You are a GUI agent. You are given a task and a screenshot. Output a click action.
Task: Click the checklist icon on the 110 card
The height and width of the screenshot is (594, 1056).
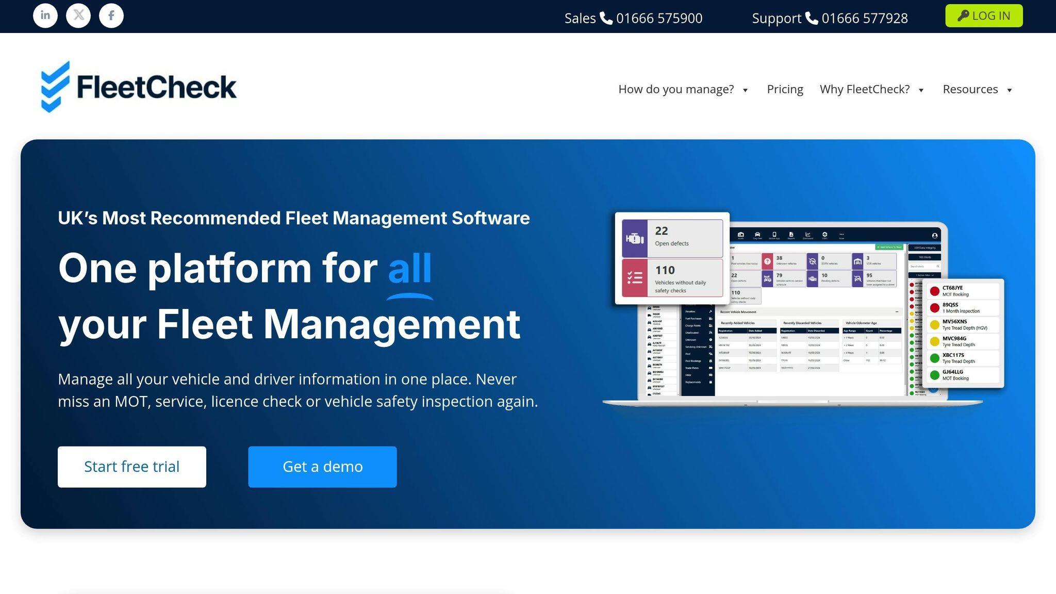pyautogui.click(x=635, y=278)
